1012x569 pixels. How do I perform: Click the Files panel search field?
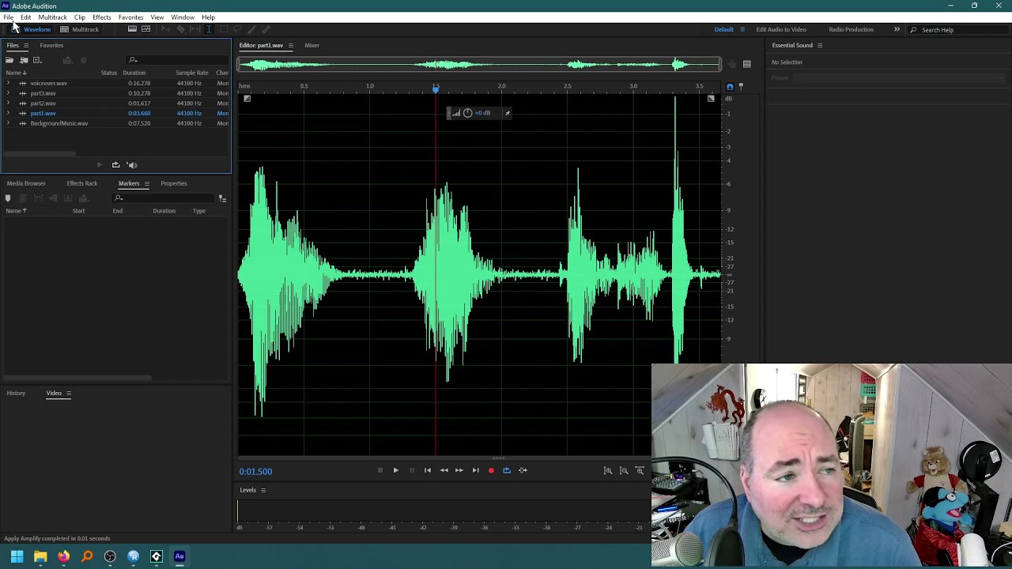pos(178,60)
